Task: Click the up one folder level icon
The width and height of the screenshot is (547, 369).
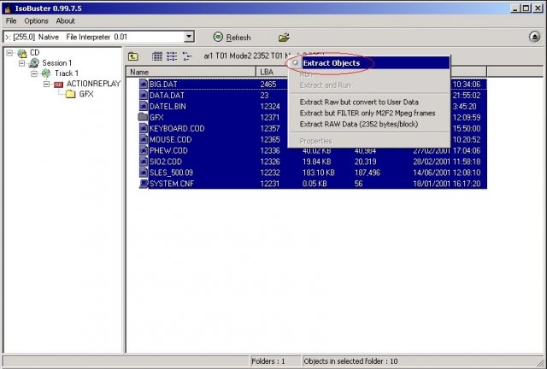Action: (x=133, y=56)
